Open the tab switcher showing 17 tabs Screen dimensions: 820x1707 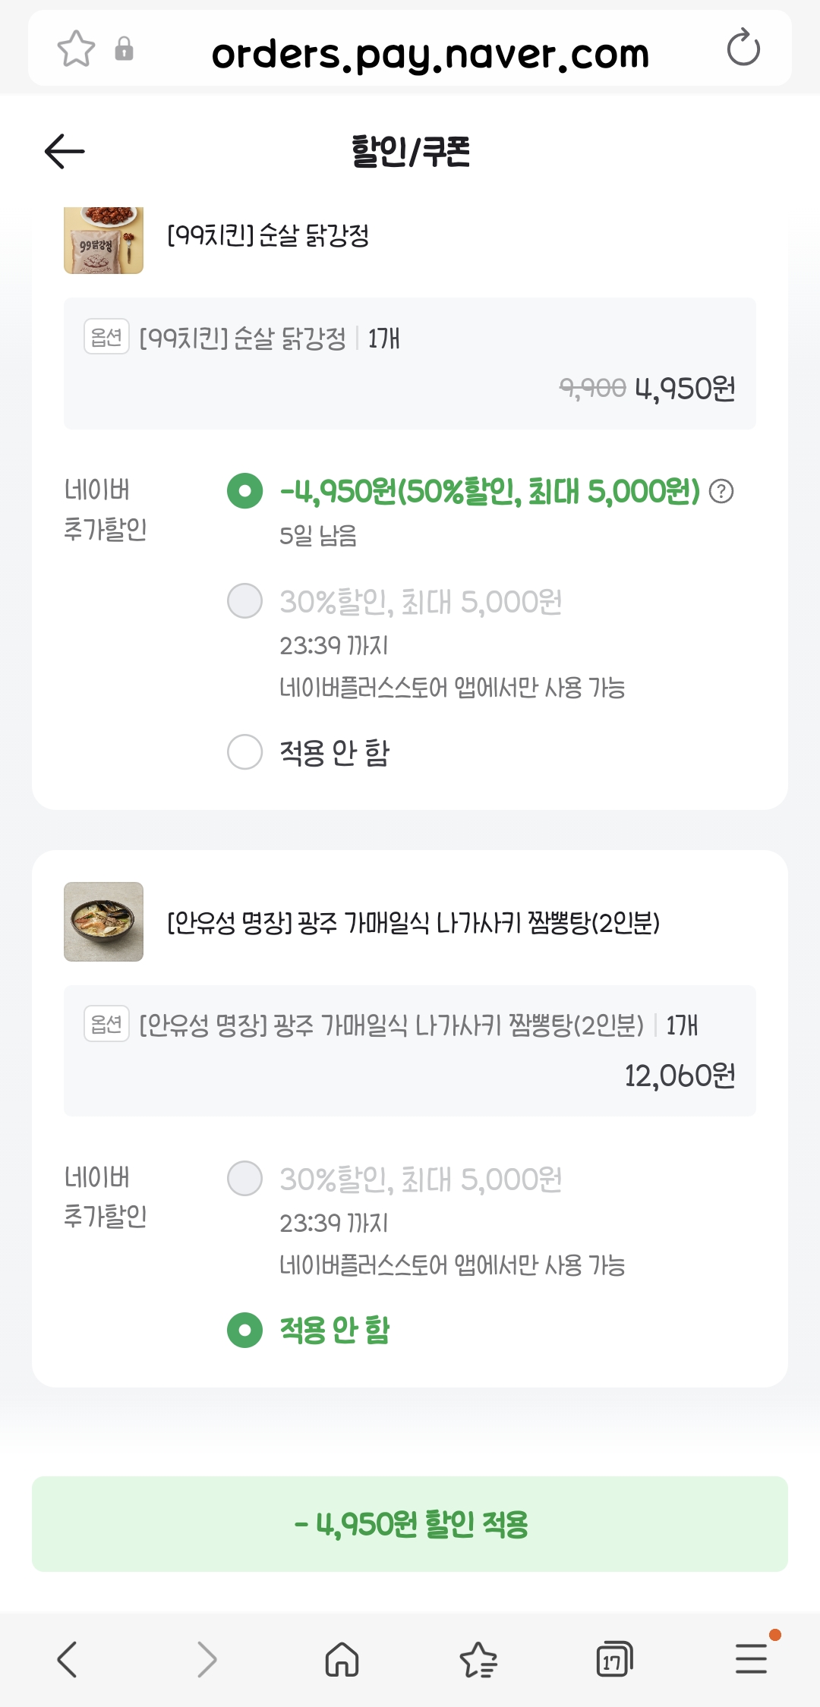pos(613,1659)
